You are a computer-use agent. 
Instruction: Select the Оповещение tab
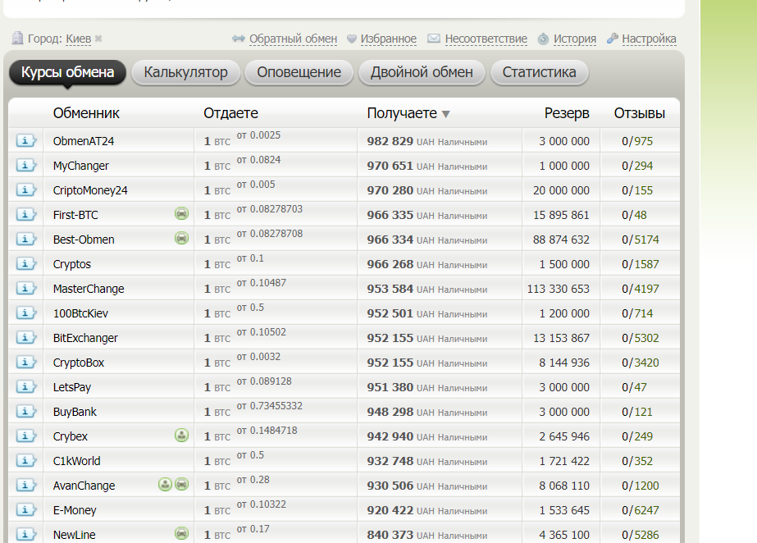click(x=299, y=72)
